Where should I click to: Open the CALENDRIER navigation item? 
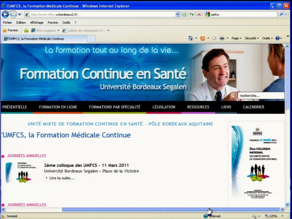tap(253, 107)
